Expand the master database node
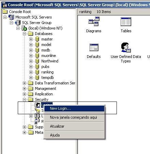Image resolution: width=150 pixels, height=154 pixels. (31, 39)
